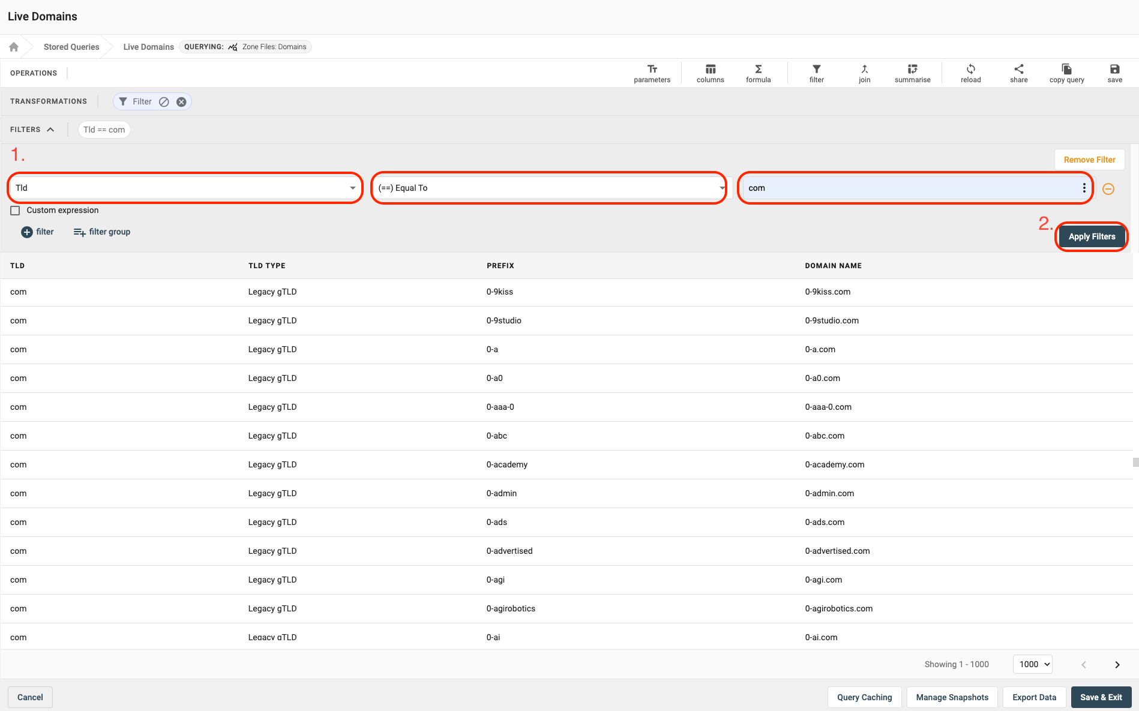Open the formula operation
The height and width of the screenshot is (711, 1139).
click(758, 73)
